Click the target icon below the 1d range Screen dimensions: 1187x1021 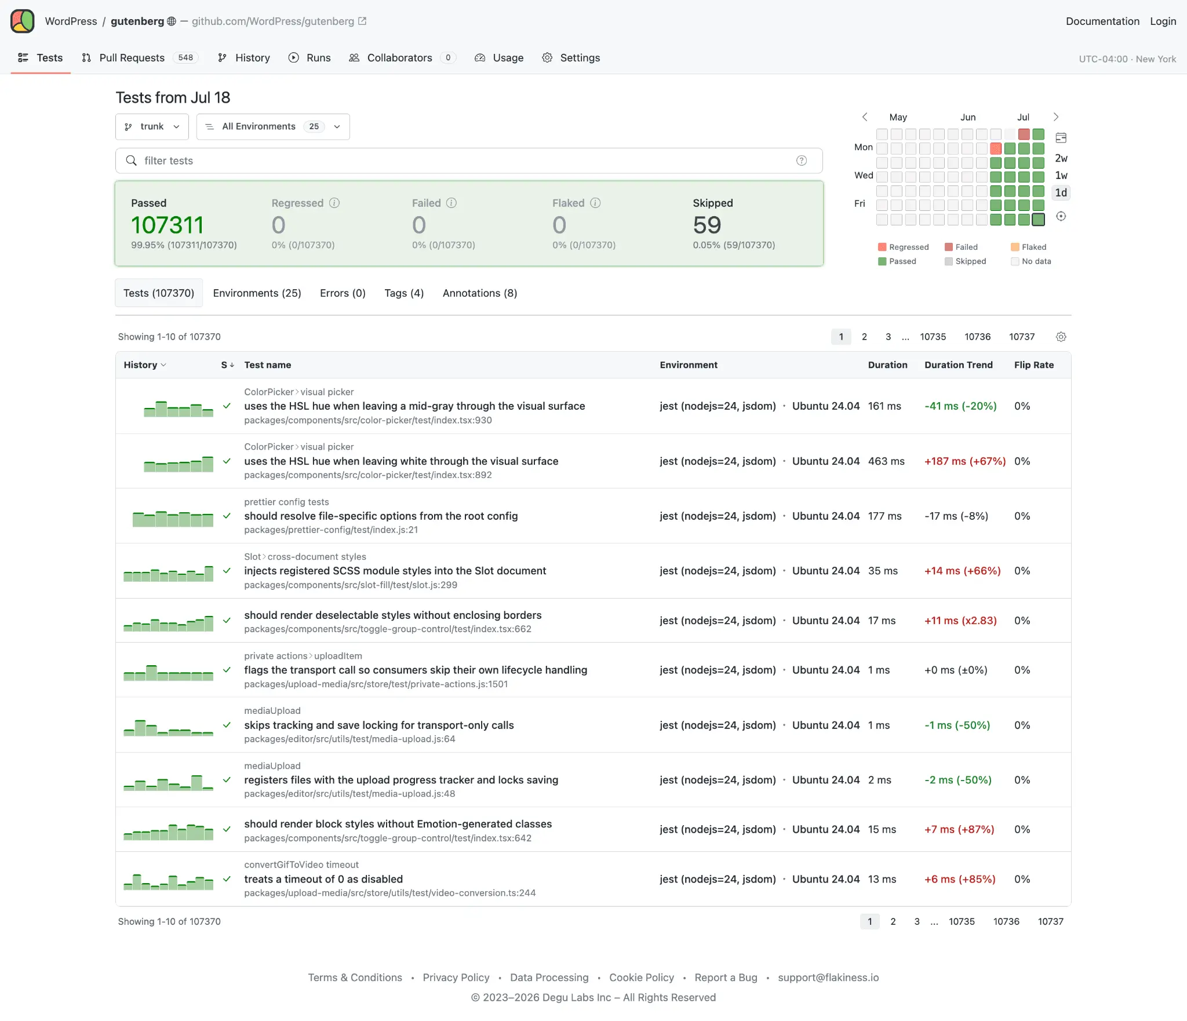coord(1061,216)
